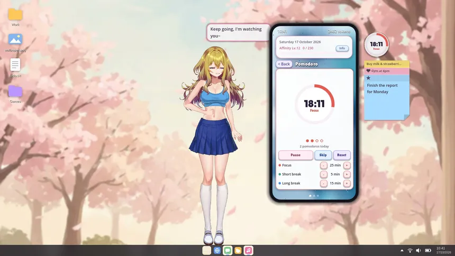455x256 pixels.
Task: Click the '5 min' Short break value
Action: 335,174
